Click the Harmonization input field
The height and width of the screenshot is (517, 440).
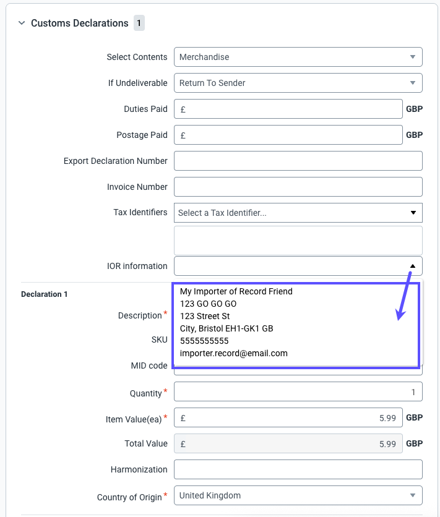pyautogui.click(x=298, y=469)
